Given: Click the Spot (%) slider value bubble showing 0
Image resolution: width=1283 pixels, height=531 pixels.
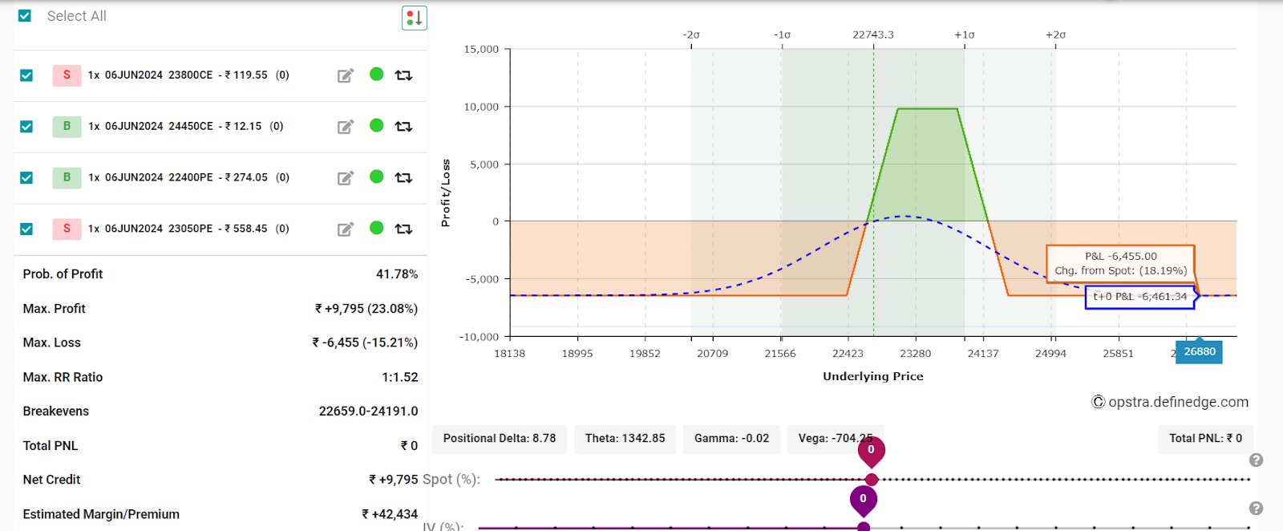Looking at the screenshot, I should (x=871, y=451).
